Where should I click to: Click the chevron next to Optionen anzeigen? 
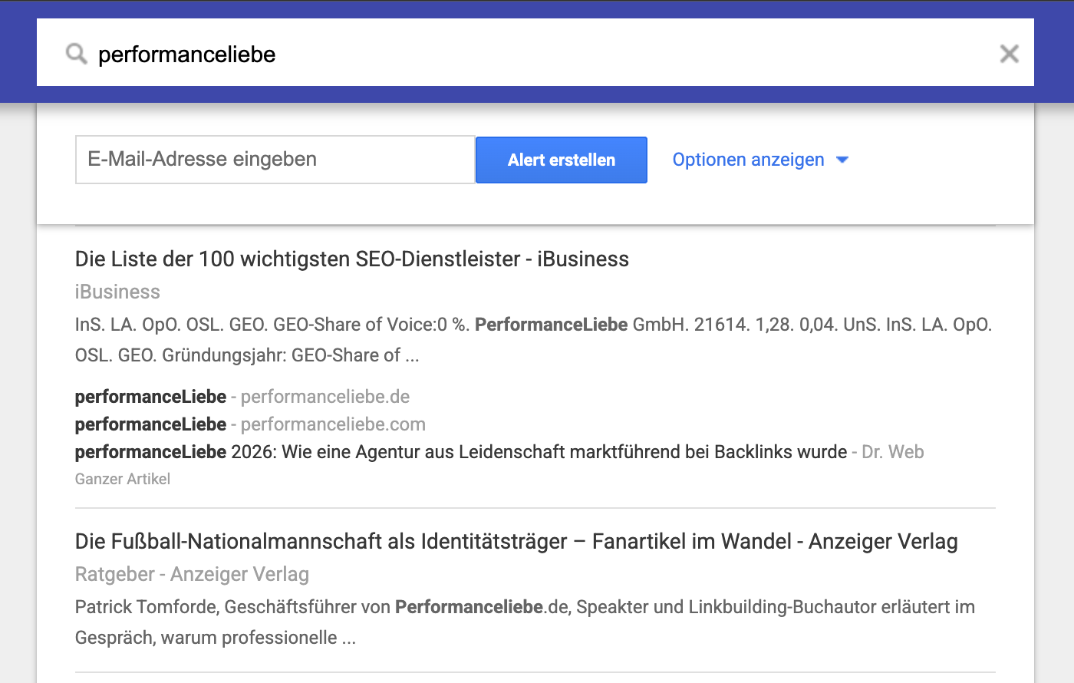click(x=842, y=160)
